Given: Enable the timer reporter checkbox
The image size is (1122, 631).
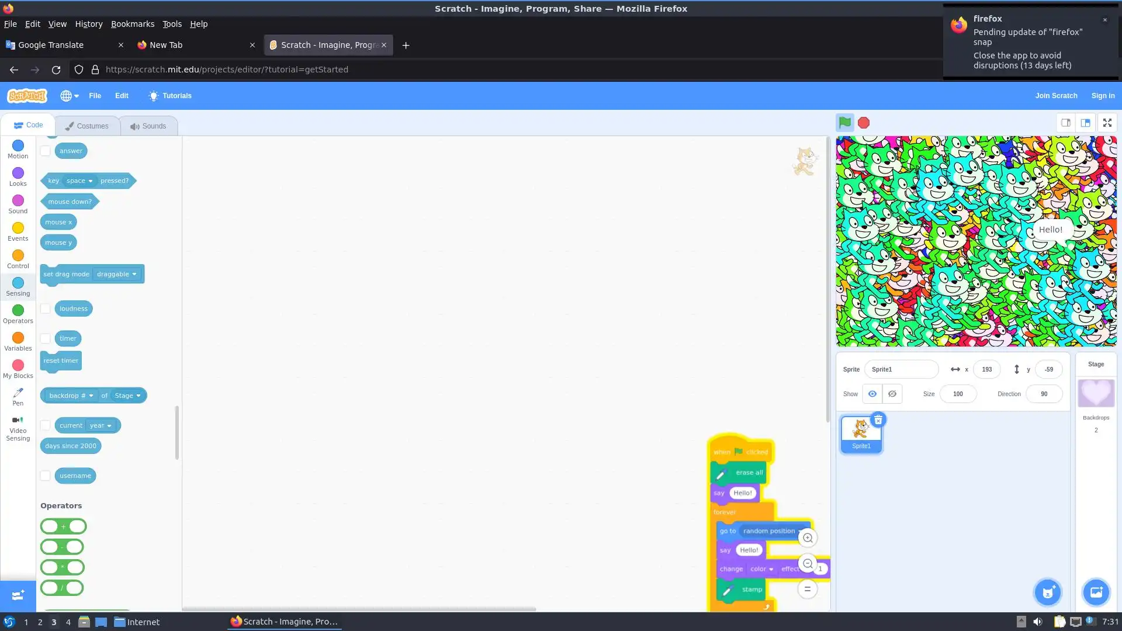Looking at the screenshot, I should point(45,338).
